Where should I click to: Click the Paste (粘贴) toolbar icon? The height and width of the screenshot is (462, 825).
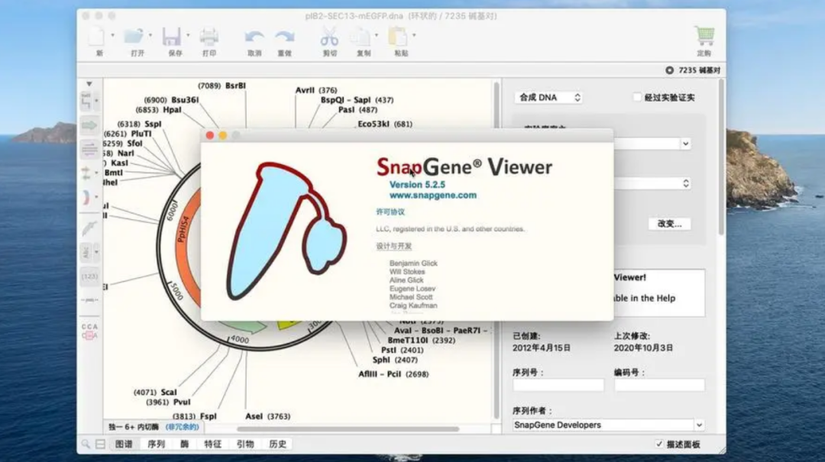tap(398, 36)
